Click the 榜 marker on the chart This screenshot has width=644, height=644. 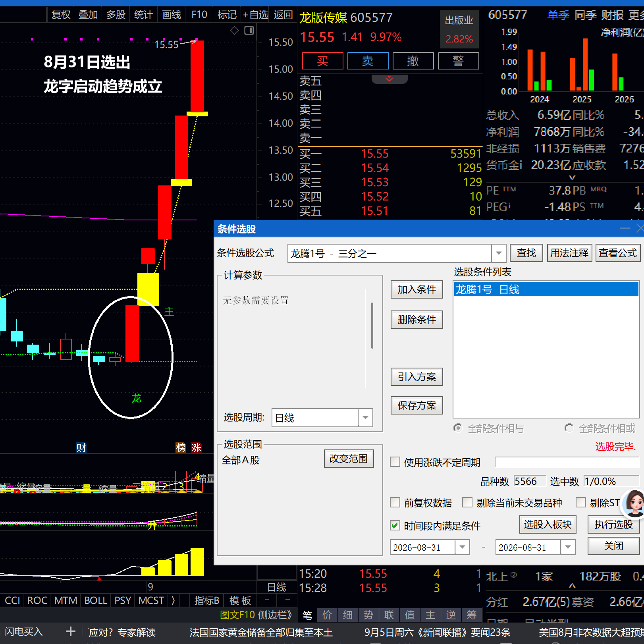point(181,447)
